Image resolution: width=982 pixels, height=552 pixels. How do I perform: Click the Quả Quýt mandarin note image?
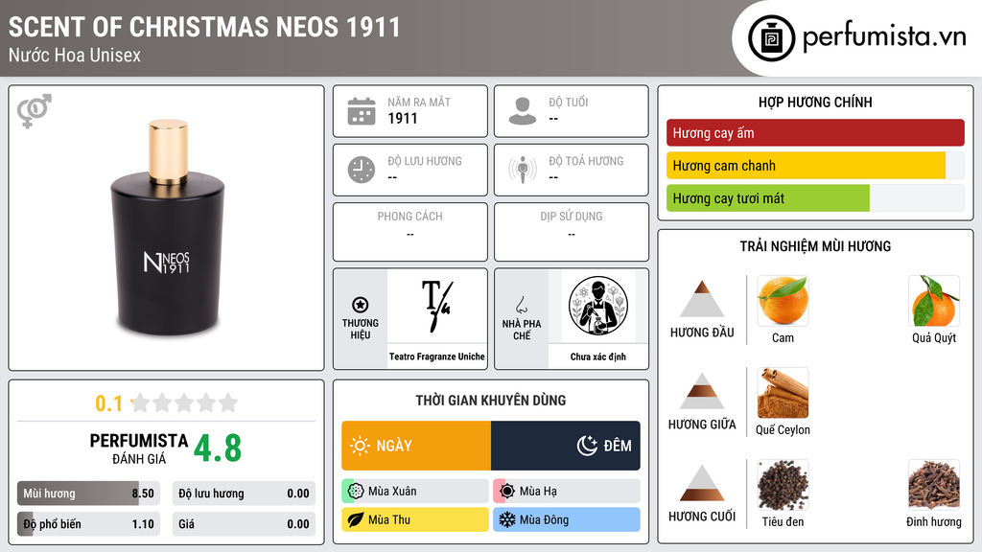point(934,301)
